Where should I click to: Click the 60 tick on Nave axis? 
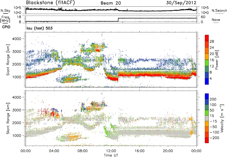[203, 17]
